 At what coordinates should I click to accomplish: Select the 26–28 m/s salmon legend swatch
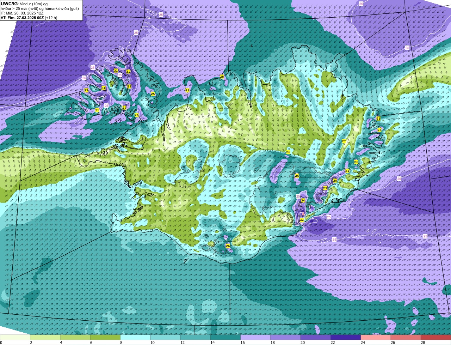pyautogui.click(x=406, y=338)
